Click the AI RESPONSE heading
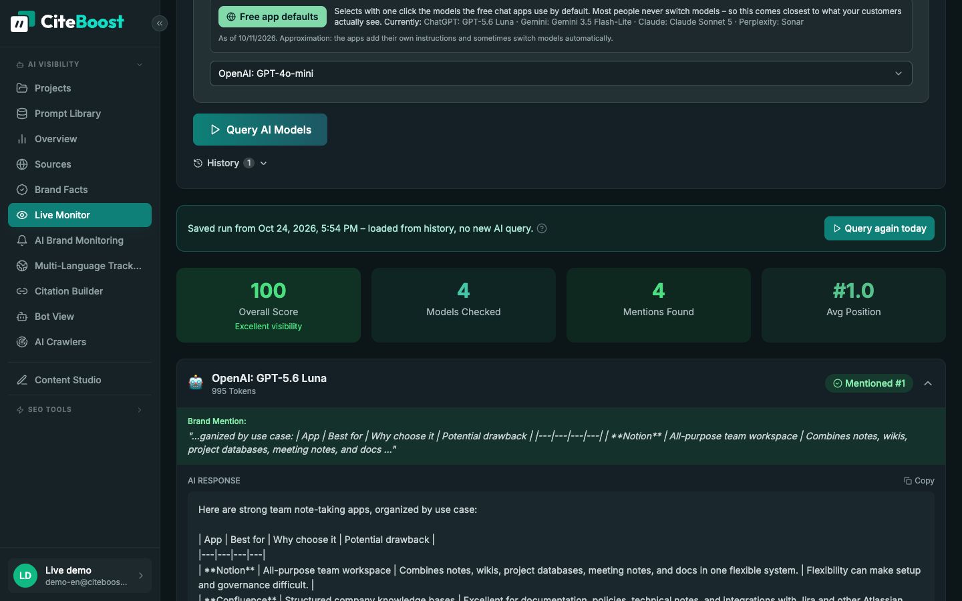The image size is (962, 601). [x=214, y=481]
